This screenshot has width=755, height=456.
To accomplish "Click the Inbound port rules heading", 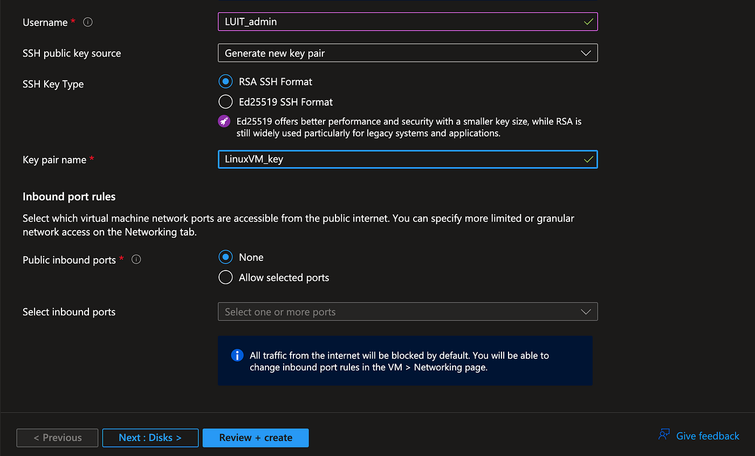I will click(69, 197).
